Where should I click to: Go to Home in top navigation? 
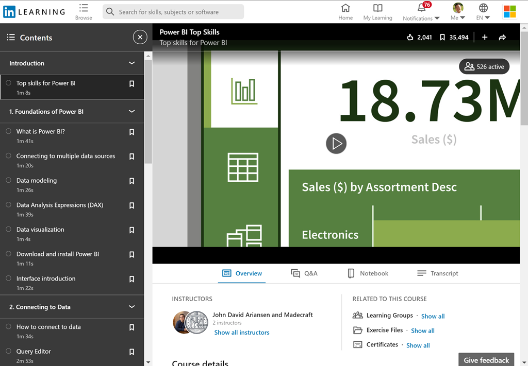point(345,11)
